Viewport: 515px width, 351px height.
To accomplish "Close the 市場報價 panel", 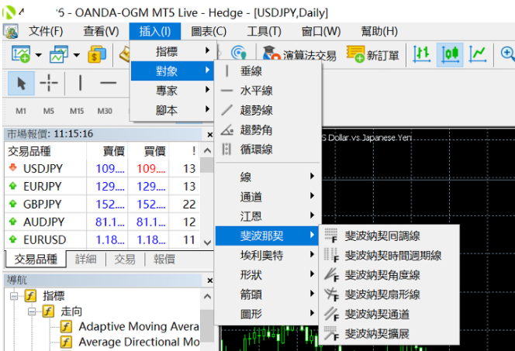I will pyautogui.click(x=210, y=135).
